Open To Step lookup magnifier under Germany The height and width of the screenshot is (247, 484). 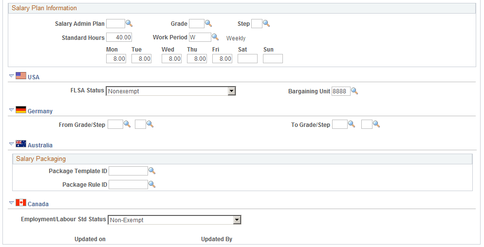point(376,124)
